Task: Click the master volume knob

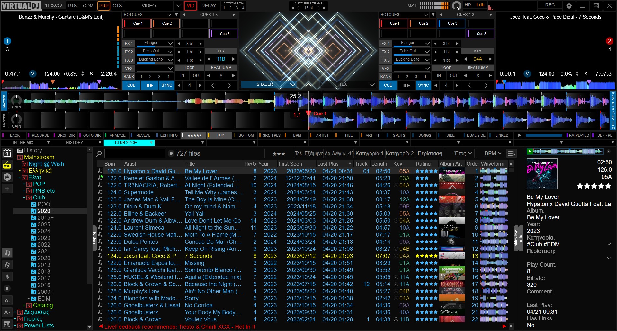Action: pos(456,6)
